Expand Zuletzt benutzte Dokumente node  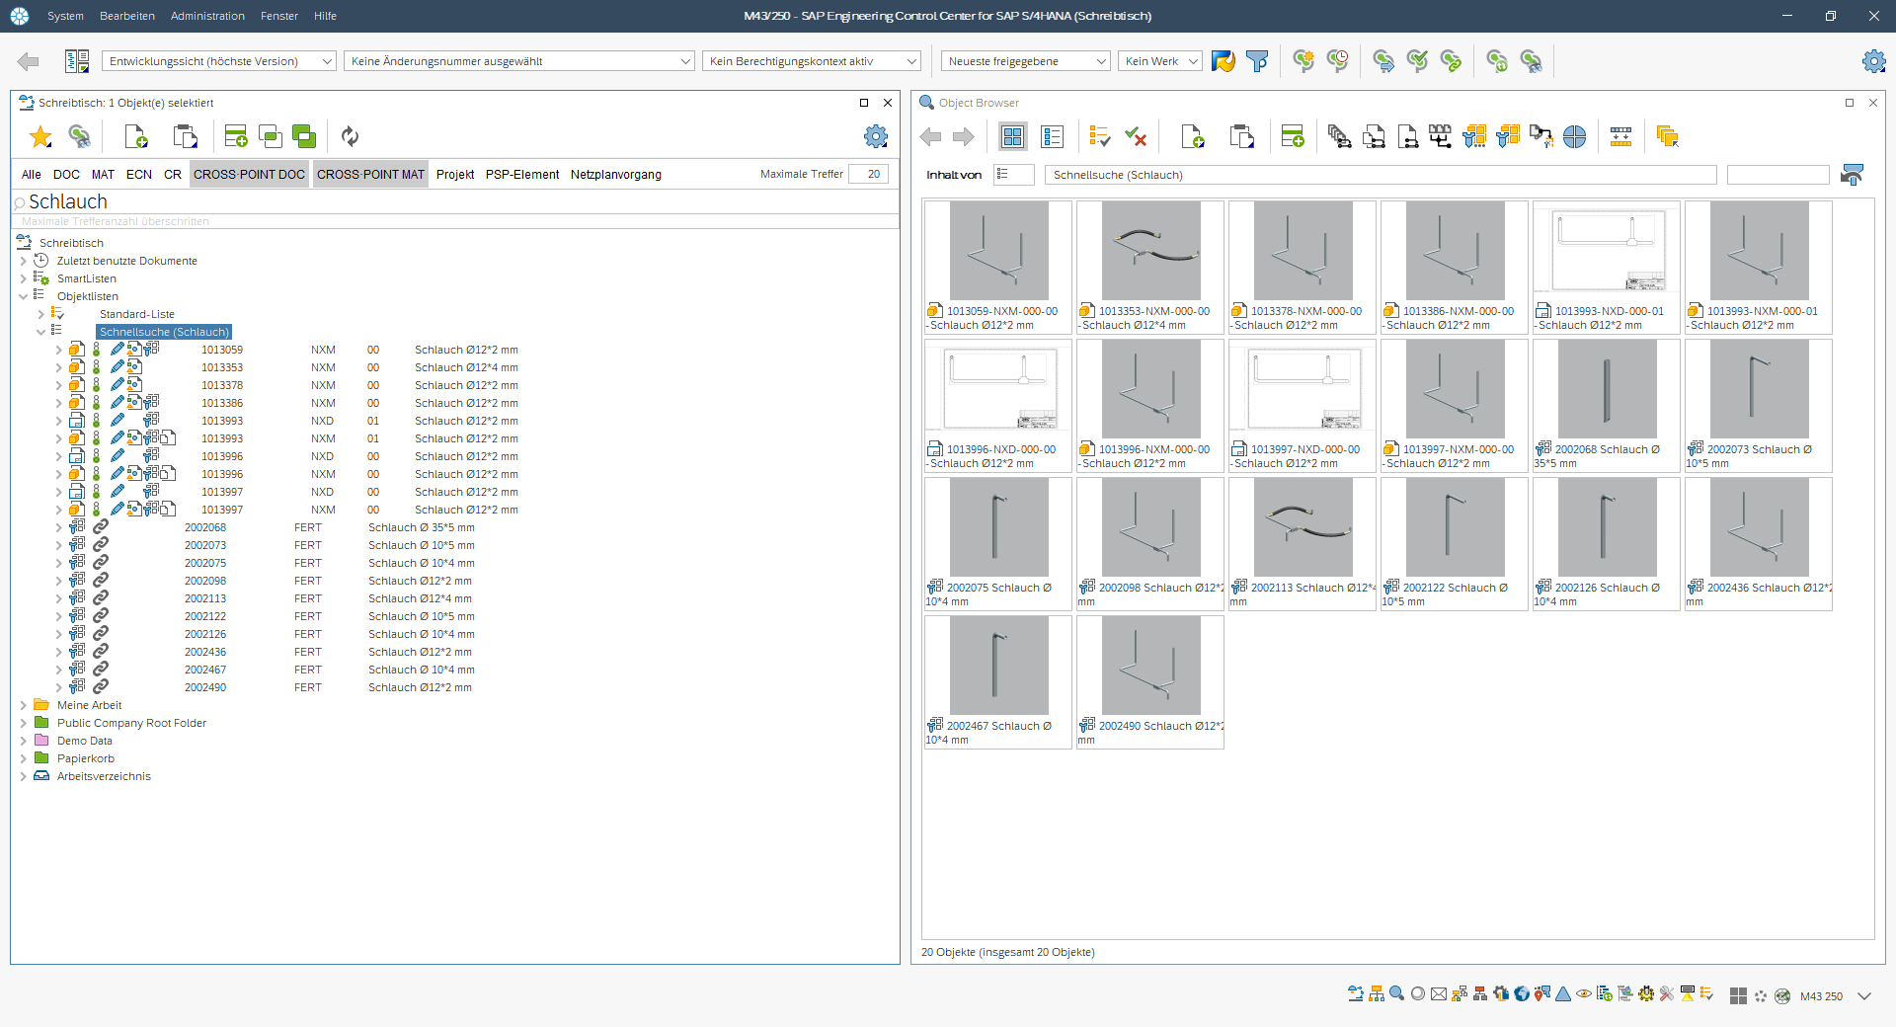pos(24,261)
